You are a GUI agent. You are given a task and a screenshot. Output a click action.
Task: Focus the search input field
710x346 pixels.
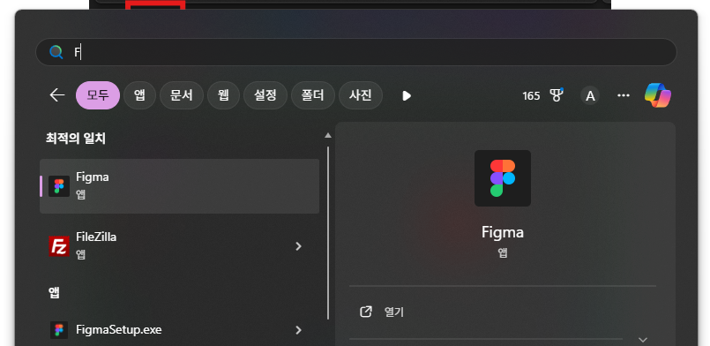[x=356, y=52]
